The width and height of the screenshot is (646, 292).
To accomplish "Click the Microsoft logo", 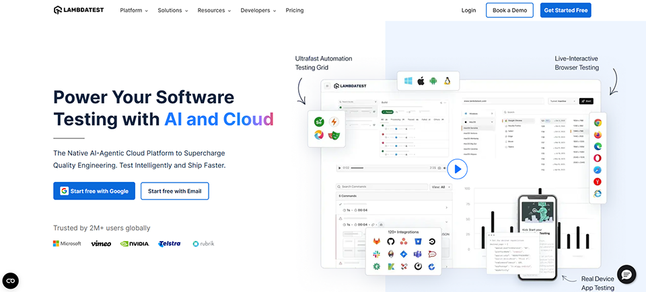I will point(67,244).
